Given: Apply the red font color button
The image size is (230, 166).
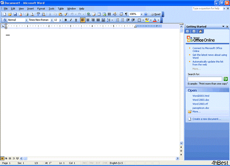Looking at the screenshot, I should (155, 20).
